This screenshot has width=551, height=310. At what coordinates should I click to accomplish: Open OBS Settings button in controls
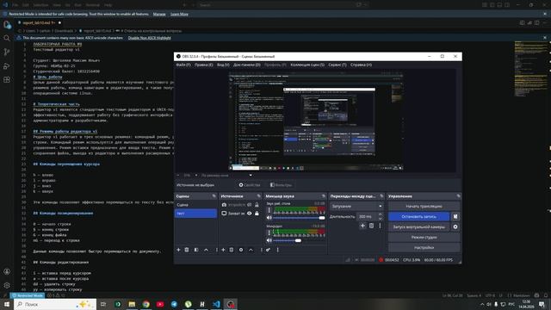(x=424, y=247)
